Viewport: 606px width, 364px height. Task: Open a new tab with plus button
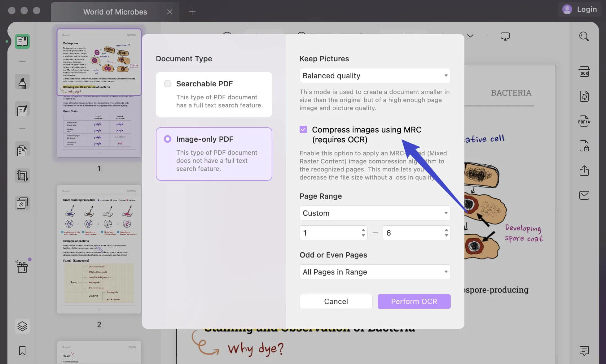192,11
